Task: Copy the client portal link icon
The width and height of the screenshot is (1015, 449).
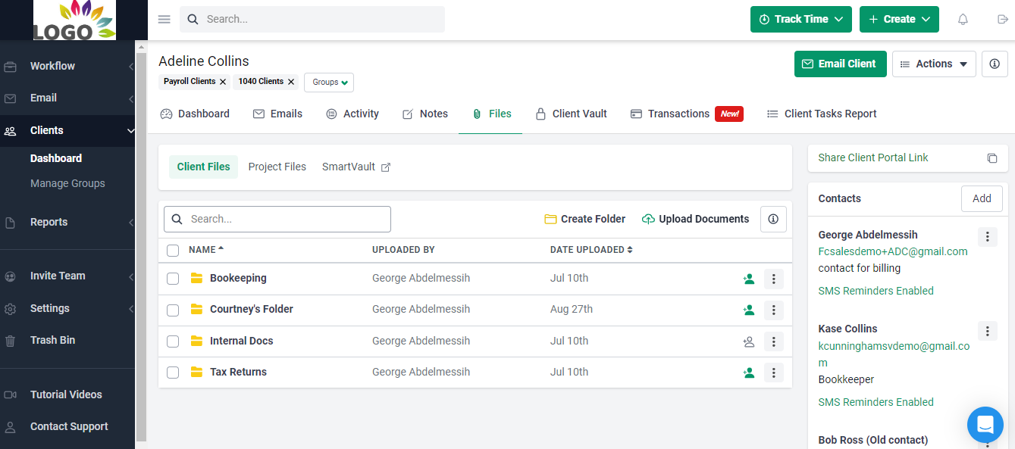Action: [x=992, y=158]
